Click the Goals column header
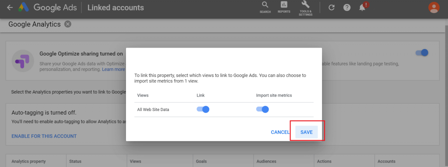The height and width of the screenshot is (167, 448). point(201,161)
